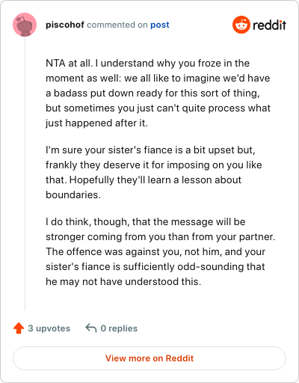The width and height of the screenshot is (299, 383).
Task: Open the piscohof username link
Action: (x=65, y=25)
